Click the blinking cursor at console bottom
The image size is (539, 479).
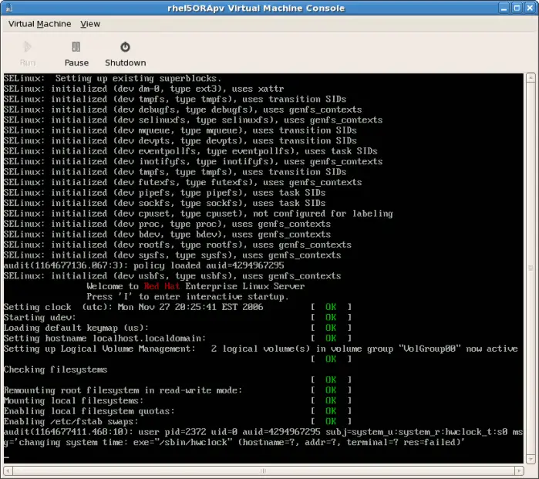point(7,457)
